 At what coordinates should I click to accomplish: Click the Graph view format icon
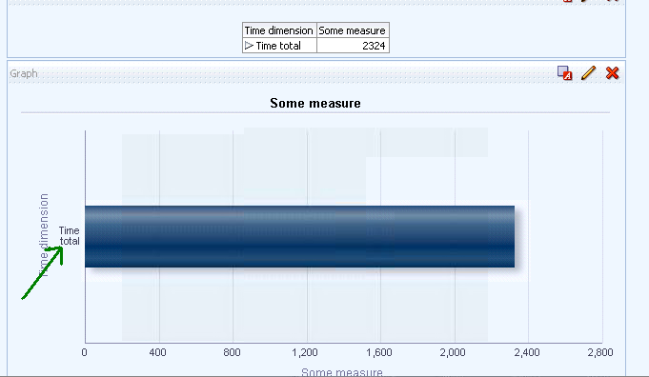[565, 73]
